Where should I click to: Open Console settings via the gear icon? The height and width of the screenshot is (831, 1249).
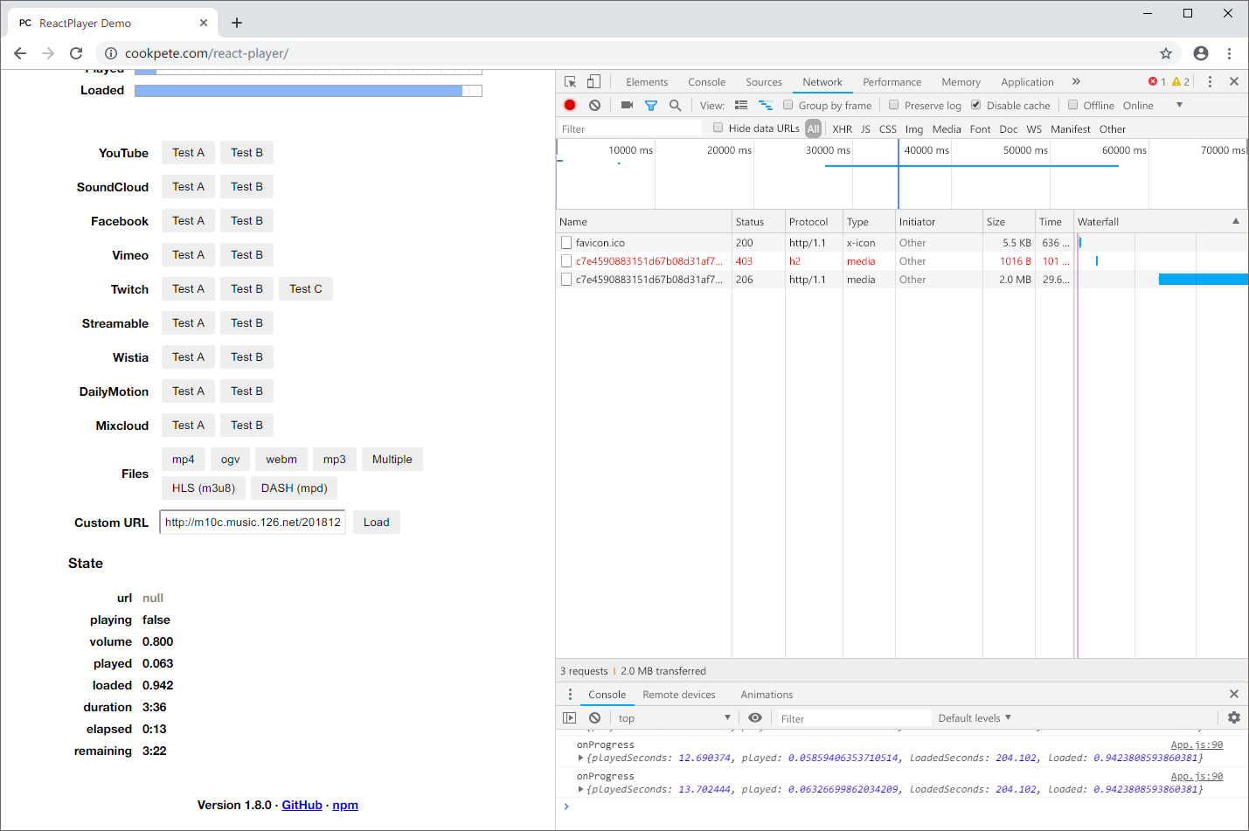pos(1234,717)
